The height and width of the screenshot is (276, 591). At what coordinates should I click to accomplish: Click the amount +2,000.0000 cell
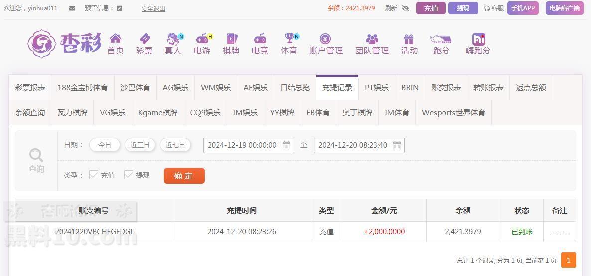(x=384, y=232)
